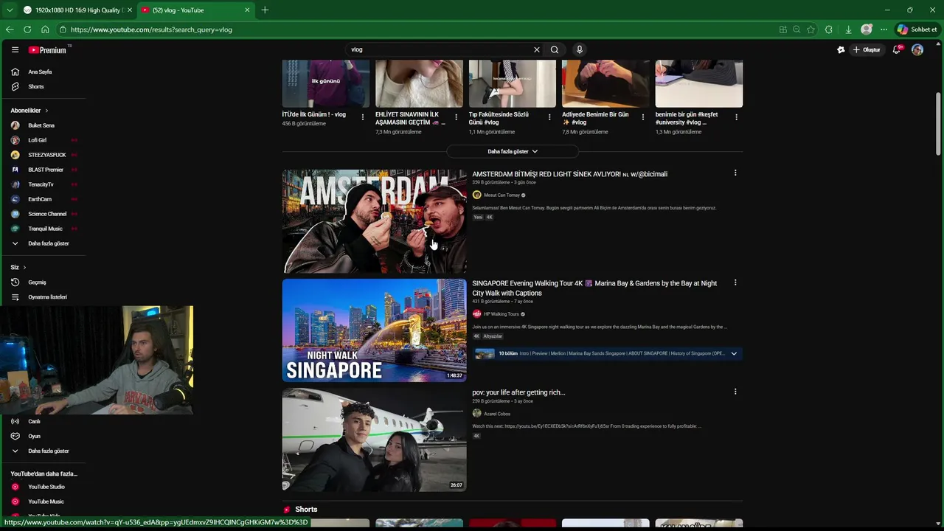This screenshot has width=944, height=531.
Task: Open options for EHLİYET SINAVININ short
Action: (x=456, y=117)
